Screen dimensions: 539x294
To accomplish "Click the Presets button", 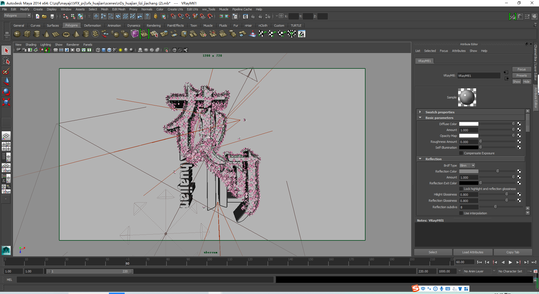I will [522, 75].
